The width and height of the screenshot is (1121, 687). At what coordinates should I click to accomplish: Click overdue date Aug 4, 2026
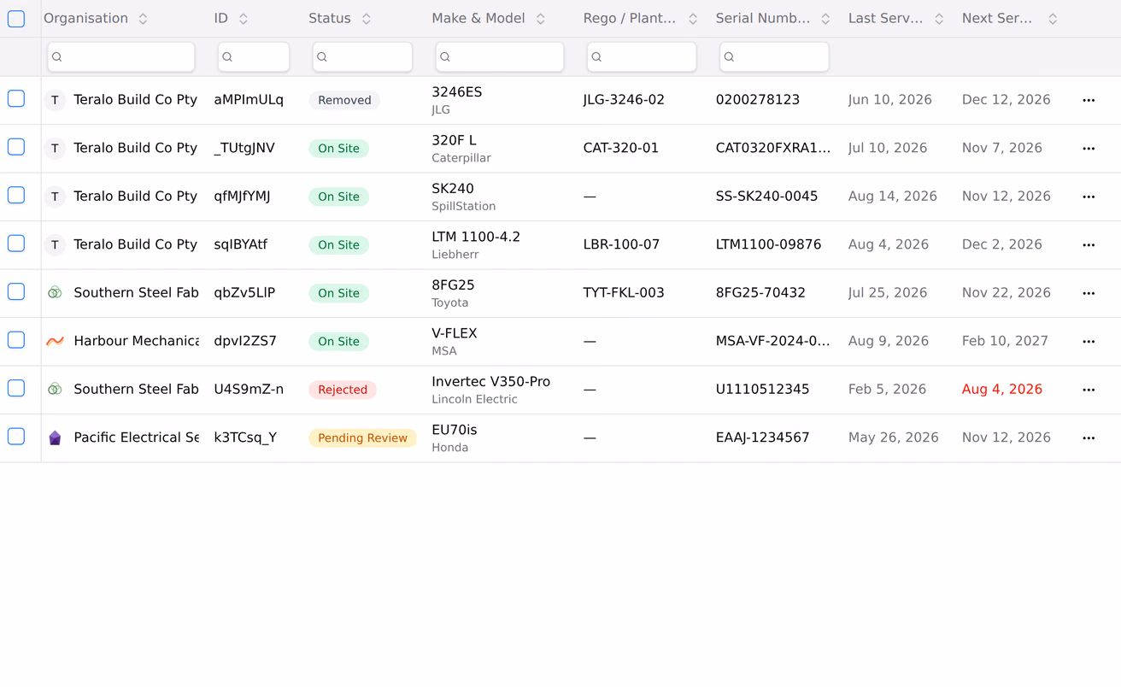point(1002,390)
